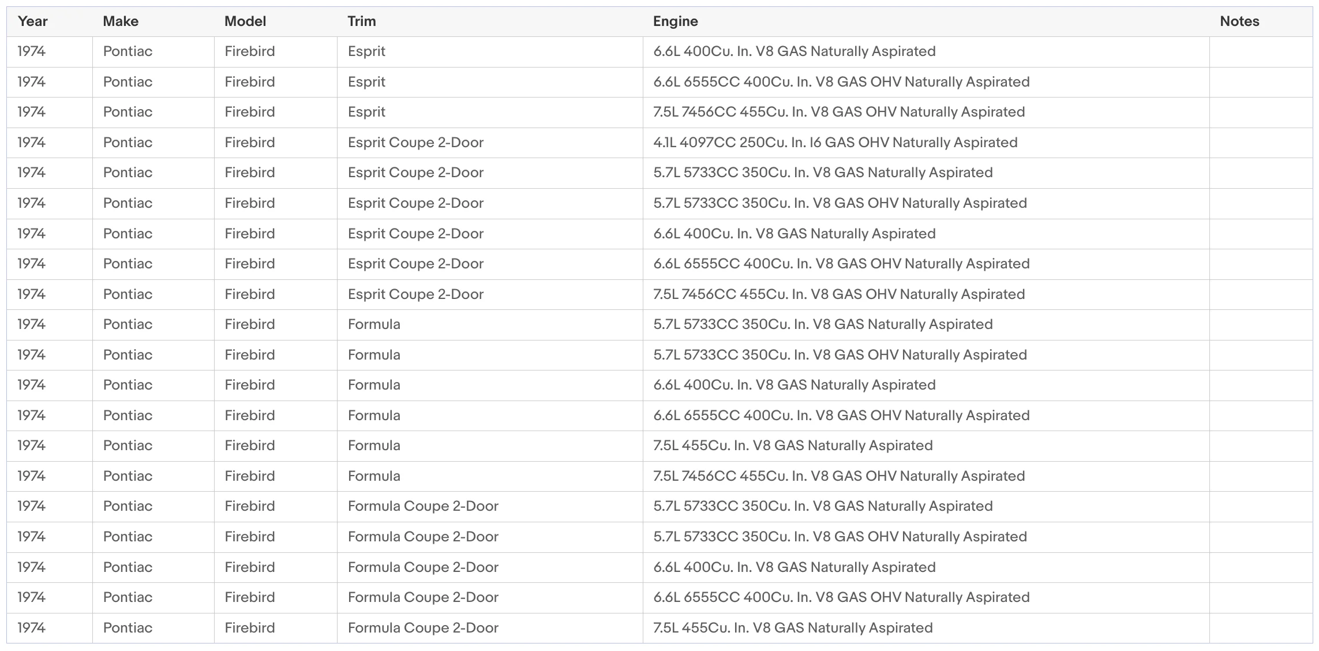Select empty Notes cell in first row
Image resolution: width=1319 pixels, height=651 pixels.
pos(1261,52)
